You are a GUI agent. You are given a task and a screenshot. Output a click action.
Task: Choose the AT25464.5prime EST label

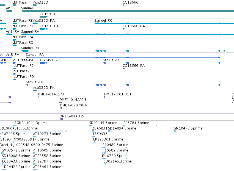pyautogui.click(x=47, y=167)
